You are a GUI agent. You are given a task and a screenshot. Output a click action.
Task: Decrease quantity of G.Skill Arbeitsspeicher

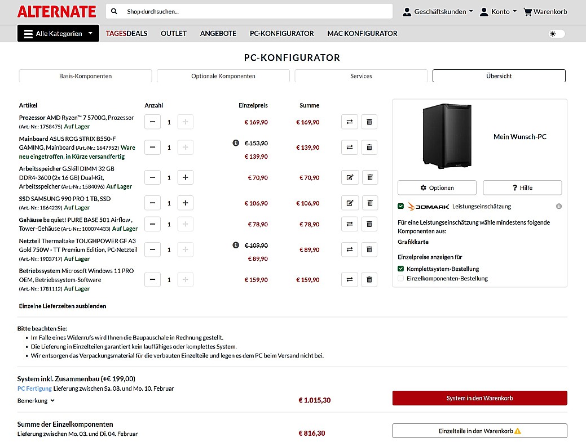[152, 177]
